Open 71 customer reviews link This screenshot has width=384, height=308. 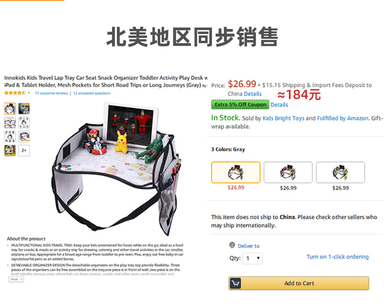(51, 93)
